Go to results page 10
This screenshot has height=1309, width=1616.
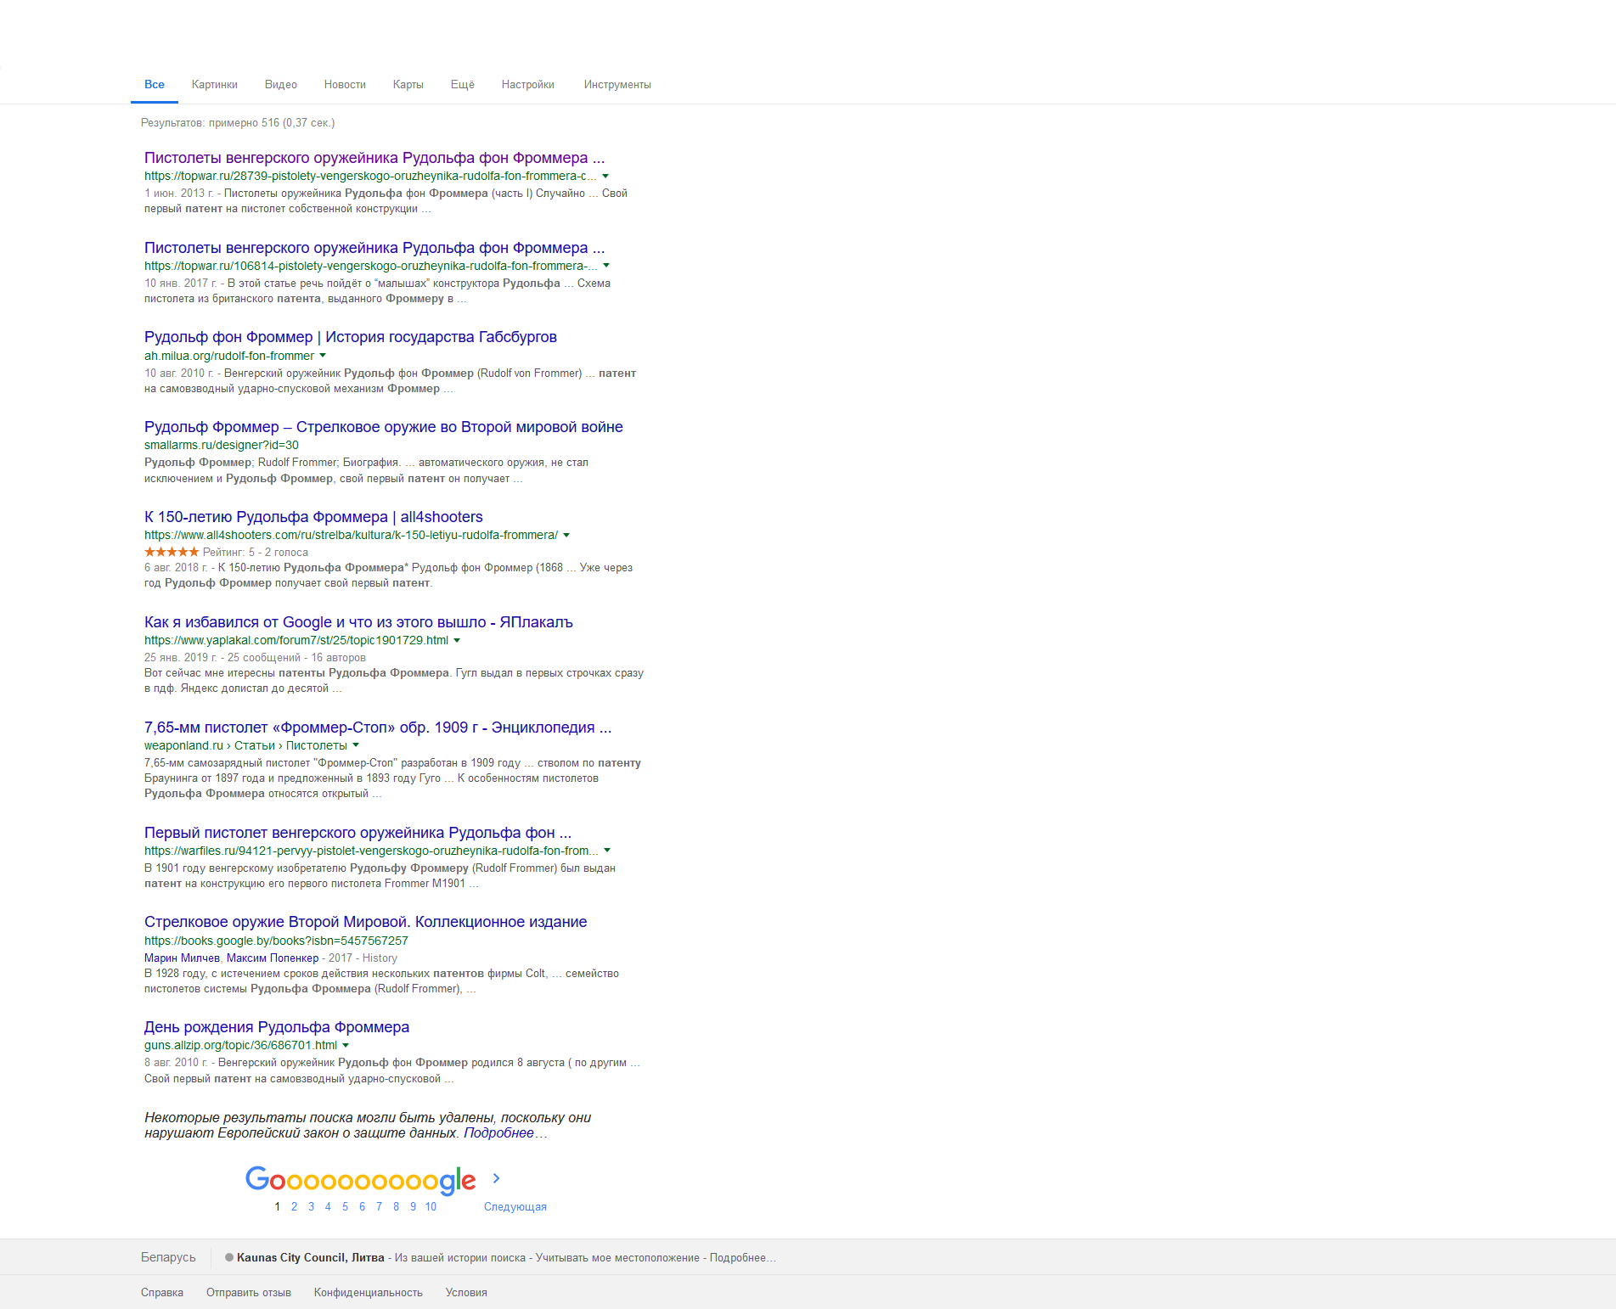point(431,1207)
